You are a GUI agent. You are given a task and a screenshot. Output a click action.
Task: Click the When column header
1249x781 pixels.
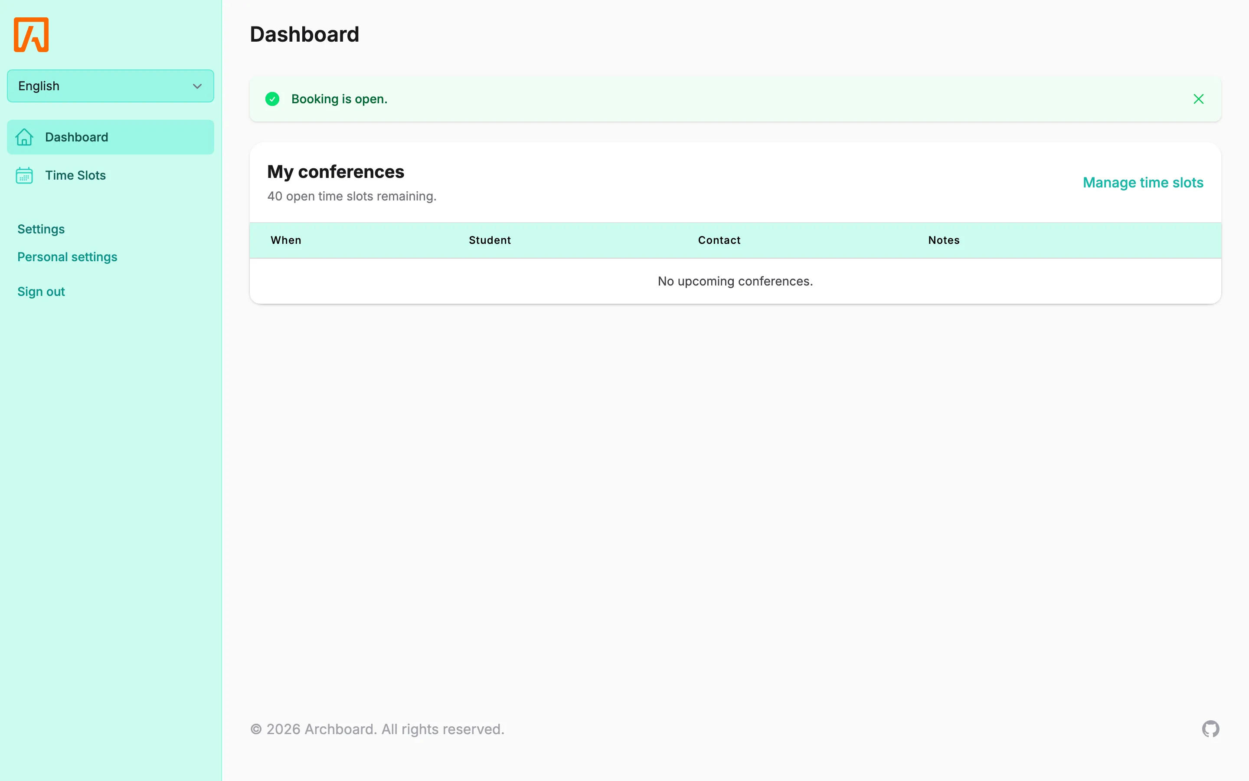tap(286, 240)
